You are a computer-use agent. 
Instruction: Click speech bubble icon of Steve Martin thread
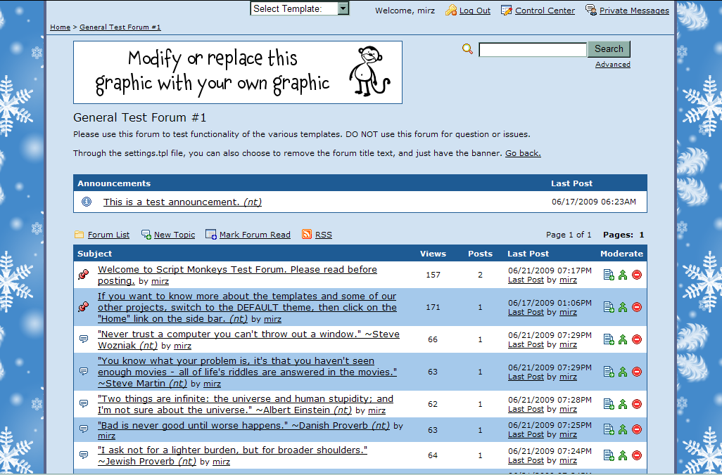pyautogui.click(x=83, y=371)
